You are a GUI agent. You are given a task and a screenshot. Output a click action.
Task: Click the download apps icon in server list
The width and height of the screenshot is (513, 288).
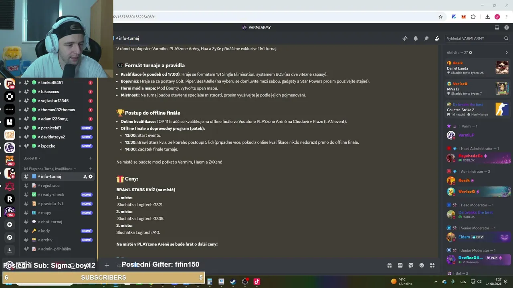[10, 250]
